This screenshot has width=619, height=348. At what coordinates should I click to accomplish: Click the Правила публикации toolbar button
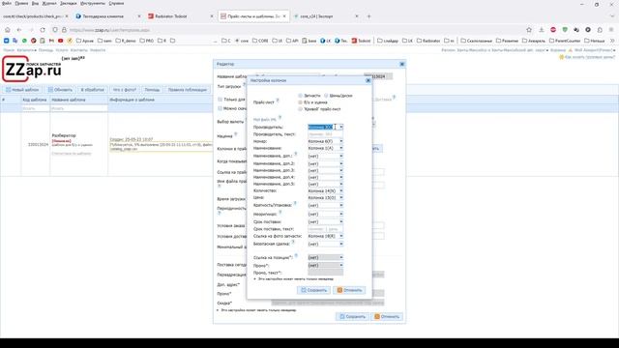coord(187,90)
